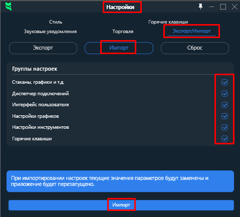Open the Стиль settings tab
Viewport: 240px width, 217px height.
pos(56,22)
